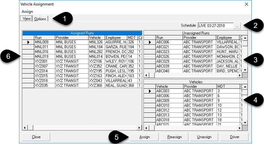The height and width of the screenshot is (144, 264).
Task: Select unassigned run ABC023
Action: coord(169,52)
